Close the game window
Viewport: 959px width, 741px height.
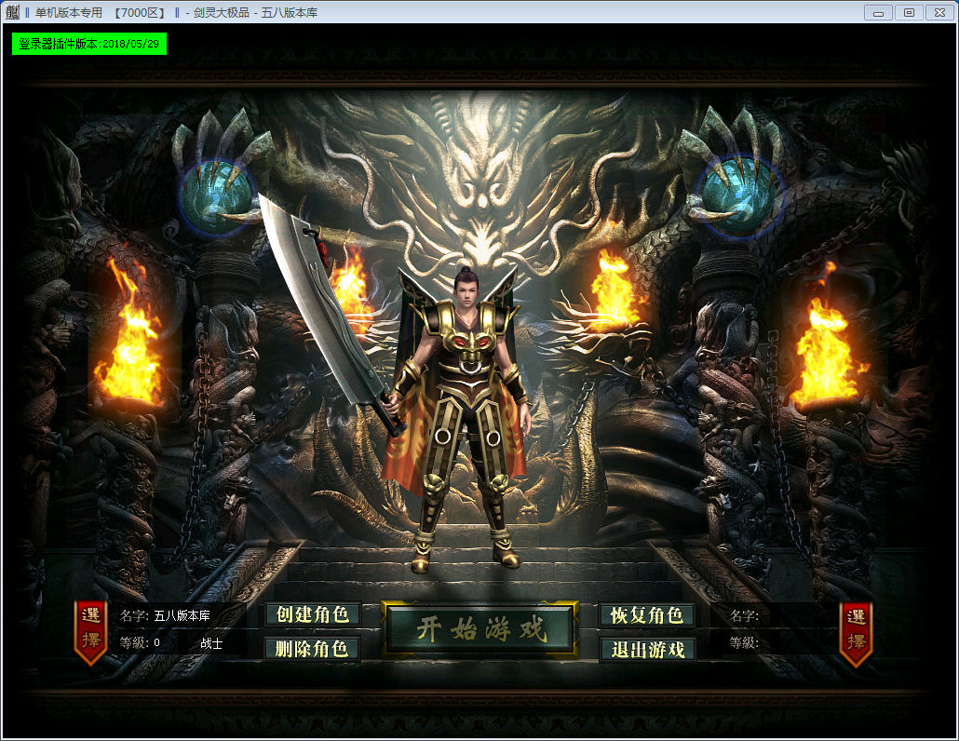(940, 12)
